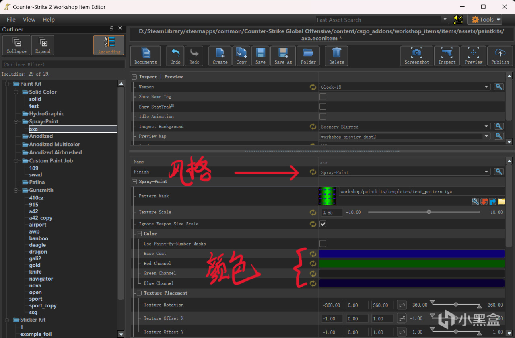Collapse the Texture Placement section
The width and height of the screenshot is (515, 338).
(x=140, y=293)
